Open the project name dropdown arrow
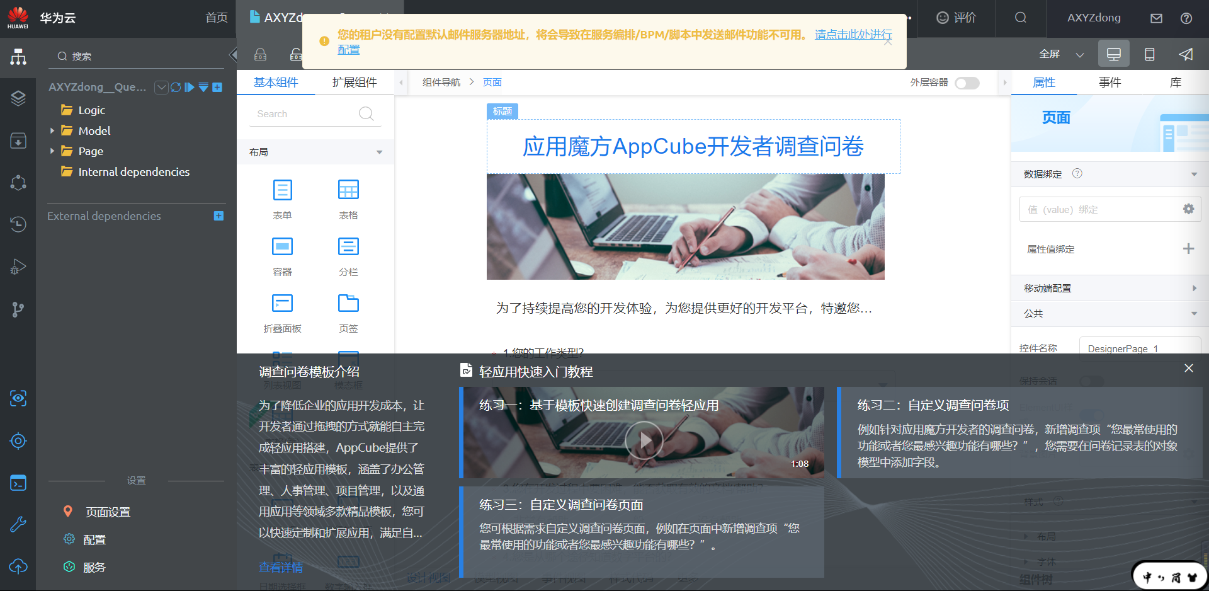The width and height of the screenshot is (1209, 591). click(x=161, y=87)
